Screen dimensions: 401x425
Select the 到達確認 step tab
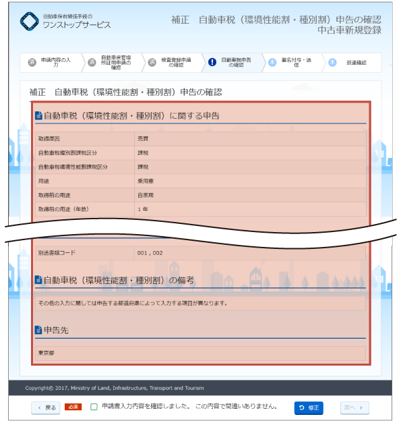pos(352,63)
